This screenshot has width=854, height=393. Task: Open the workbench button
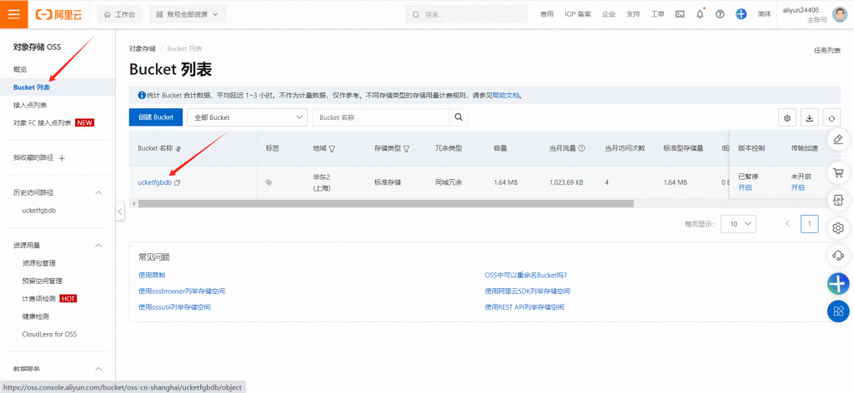120,15
